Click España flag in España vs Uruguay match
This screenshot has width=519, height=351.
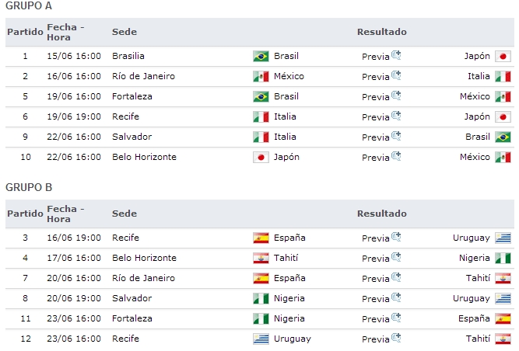(x=261, y=238)
